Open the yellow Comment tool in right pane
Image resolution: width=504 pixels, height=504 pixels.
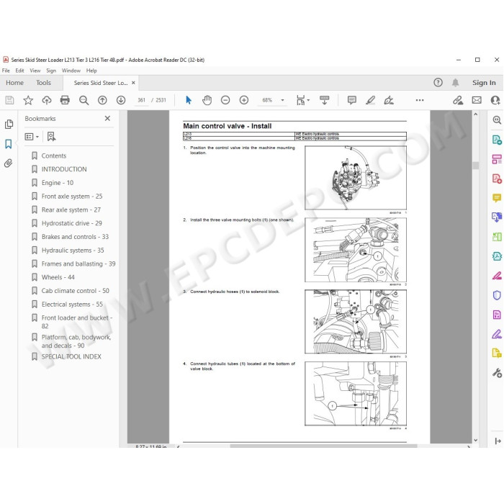(x=497, y=198)
